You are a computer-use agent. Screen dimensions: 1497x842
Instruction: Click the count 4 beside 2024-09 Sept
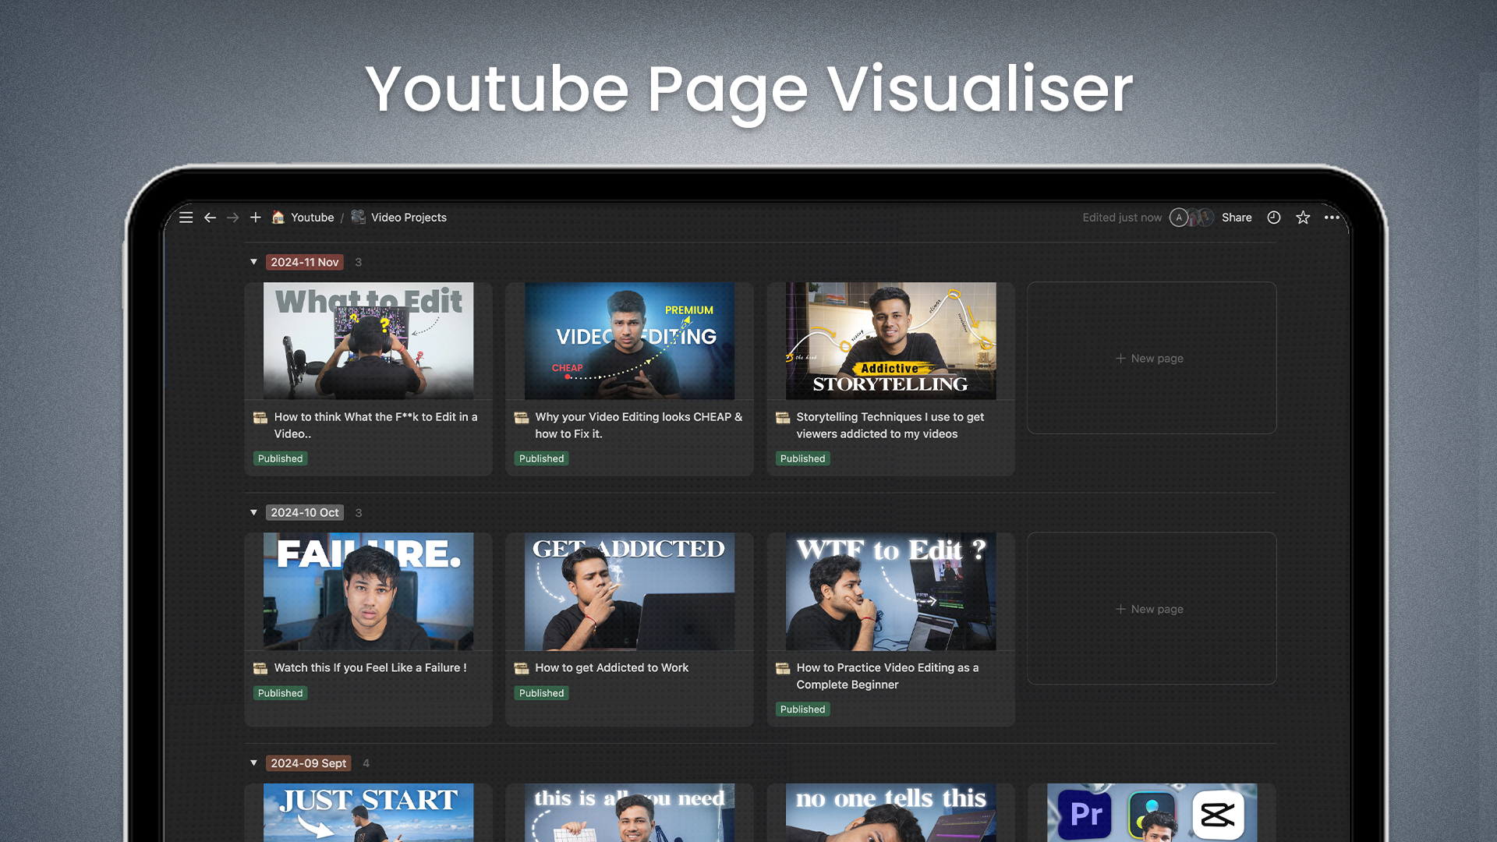click(x=366, y=763)
